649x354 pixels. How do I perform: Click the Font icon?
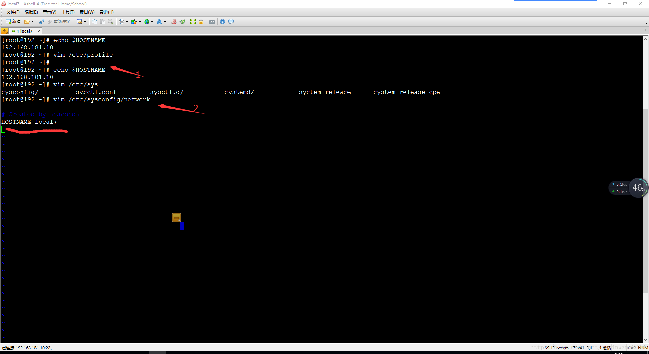pos(159,22)
